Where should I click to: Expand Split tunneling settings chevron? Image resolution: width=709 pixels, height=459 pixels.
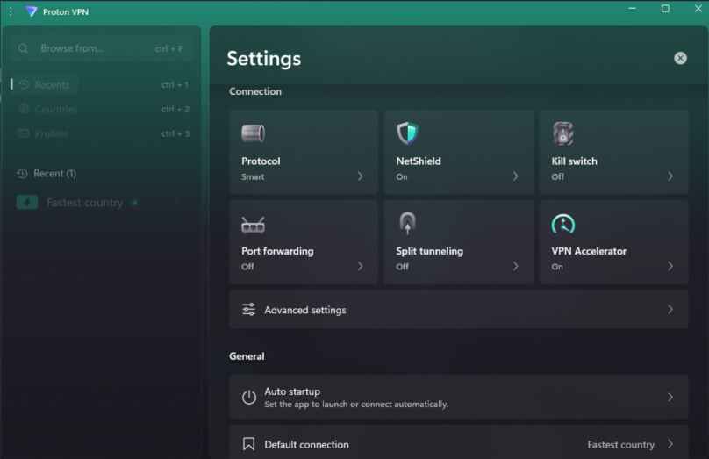coord(515,266)
